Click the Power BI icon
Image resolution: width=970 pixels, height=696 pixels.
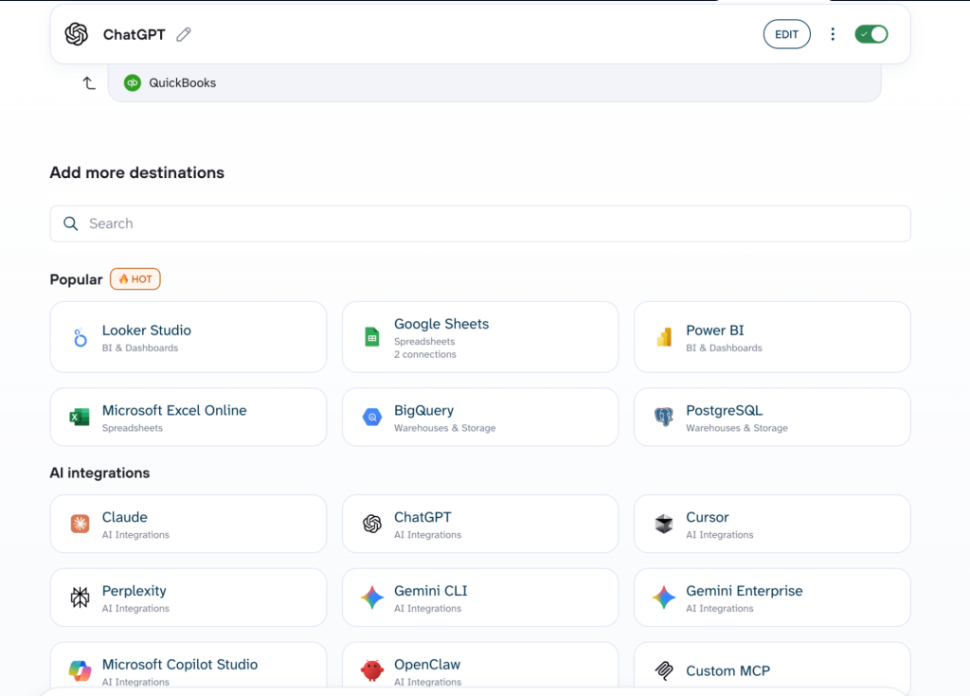point(664,337)
